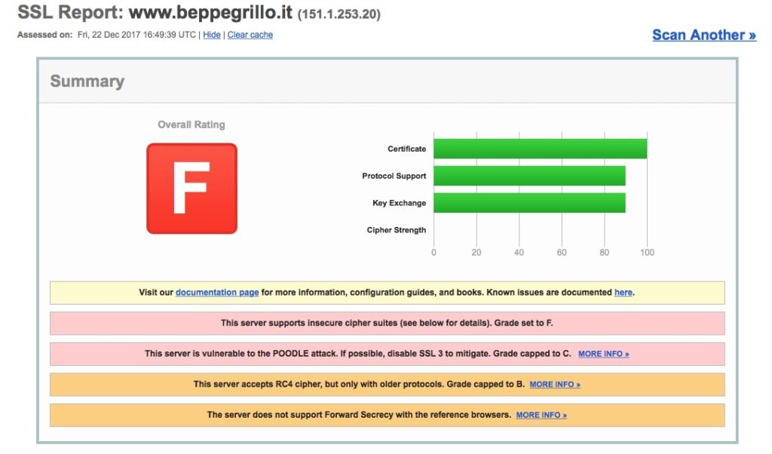
Task: Click the Certificate label
Action: (x=406, y=149)
